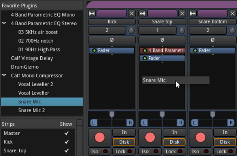Select Fader processor in Kick strip
Viewport: 237px width, 156px height.
[x=112, y=50]
